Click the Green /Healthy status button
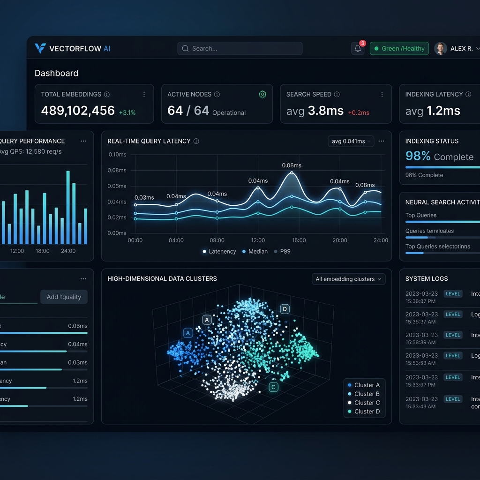The image size is (480, 480). click(399, 48)
